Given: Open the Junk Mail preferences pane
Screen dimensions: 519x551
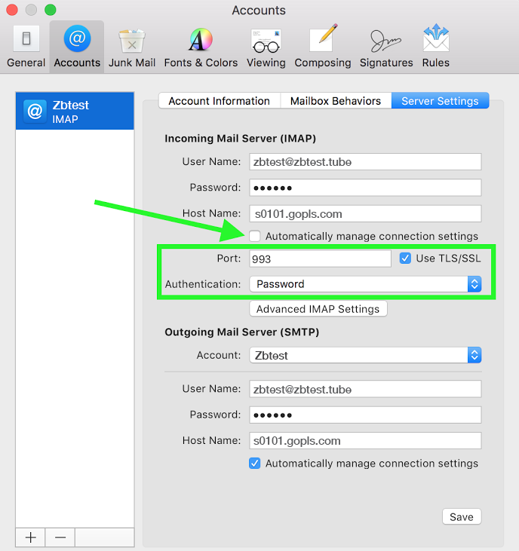Looking at the screenshot, I should coord(132,47).
